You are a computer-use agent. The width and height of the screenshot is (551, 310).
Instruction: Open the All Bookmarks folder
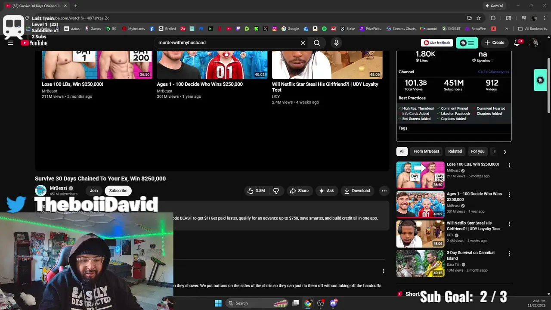[532, 29]
